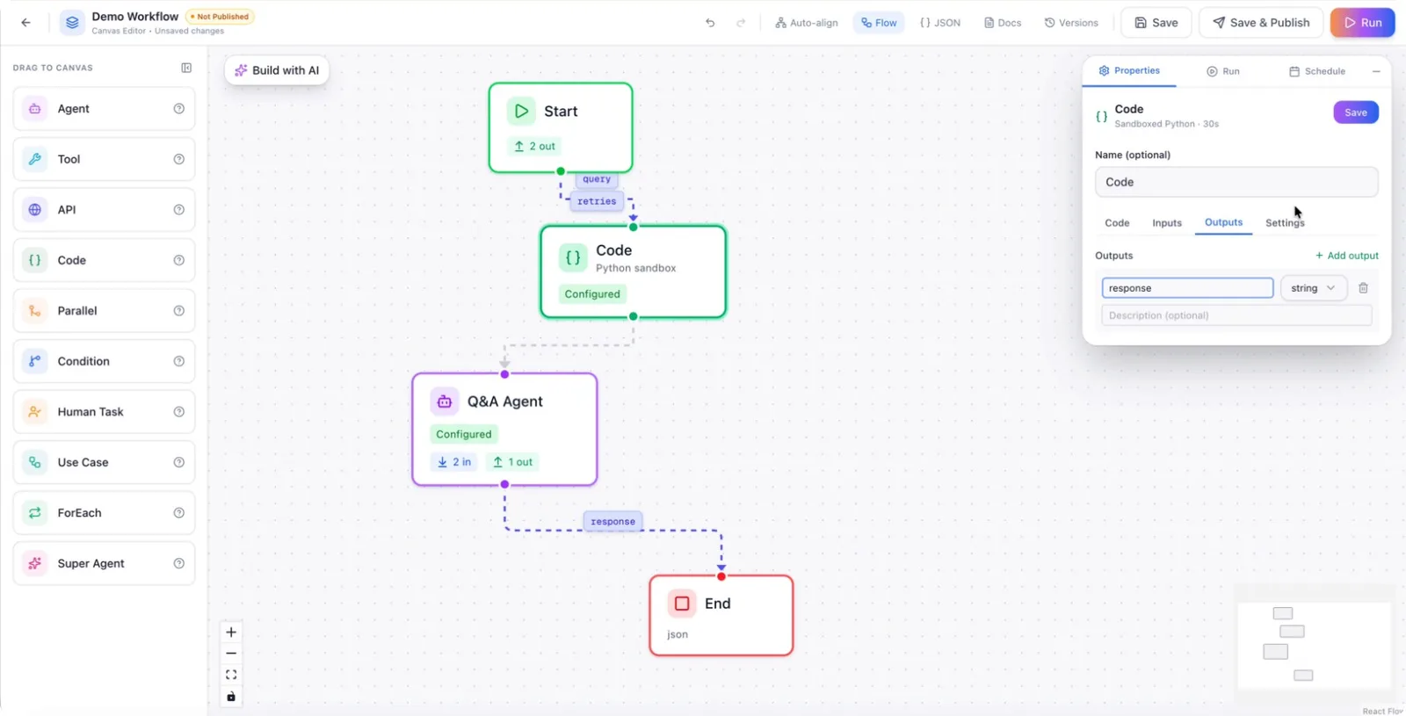1406x716 pixels.
Task: Delete the response output with trash icon
Action: click(1363, 288)
